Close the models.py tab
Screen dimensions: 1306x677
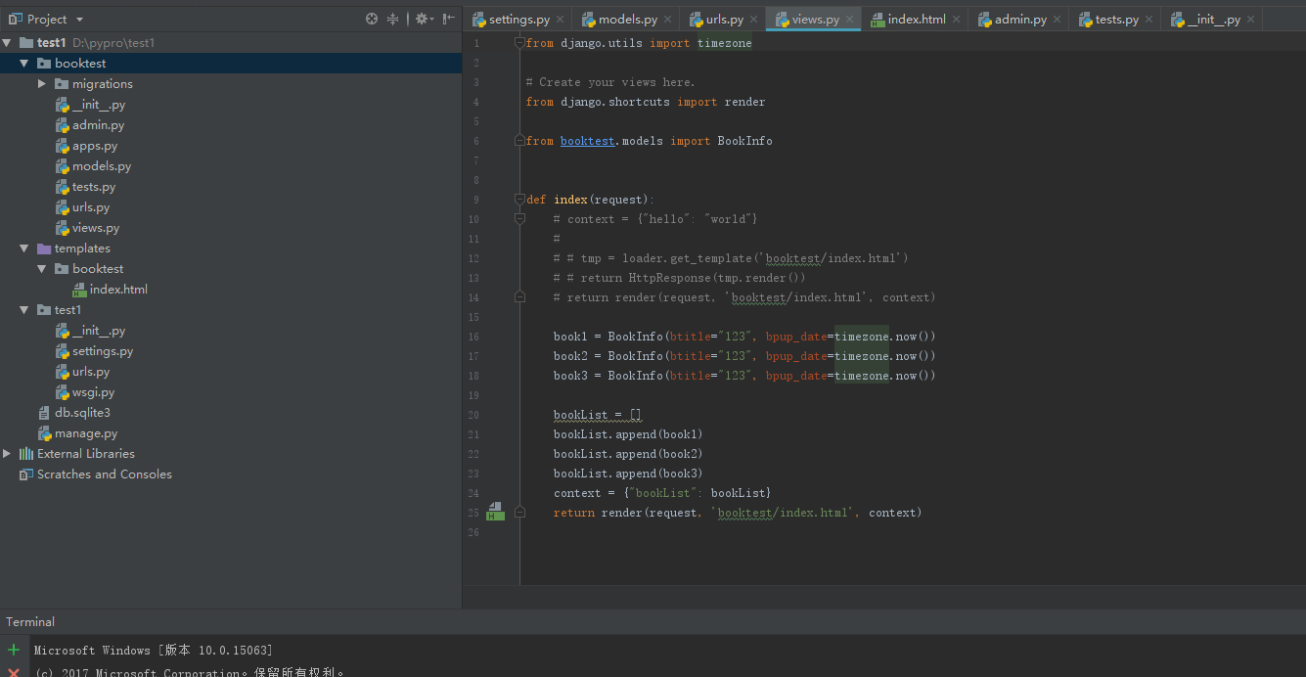(x=667, y=20)
